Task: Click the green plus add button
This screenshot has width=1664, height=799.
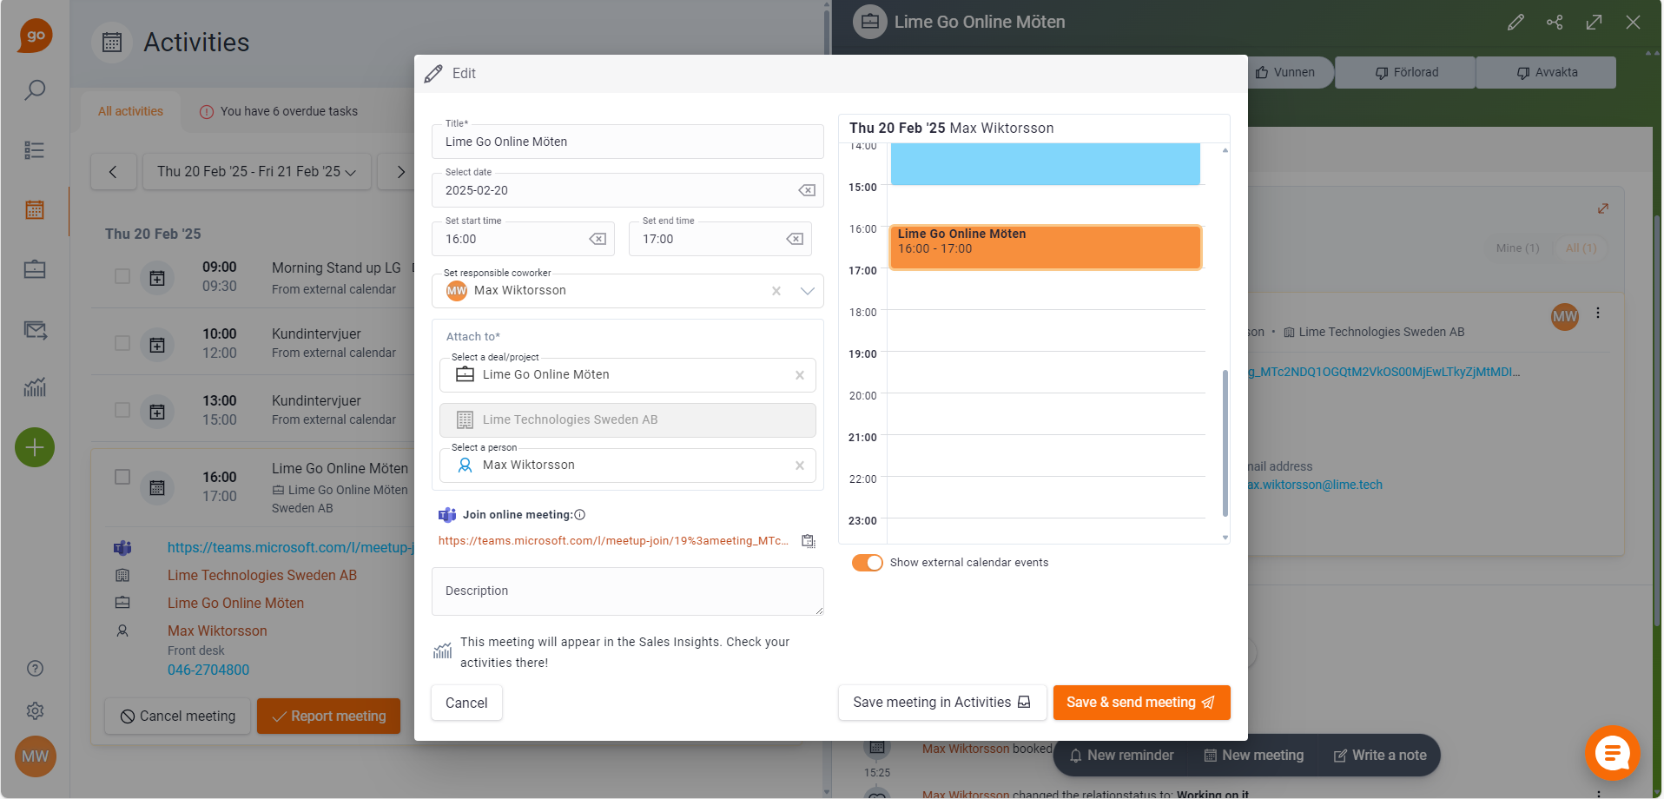Action: 35,447
